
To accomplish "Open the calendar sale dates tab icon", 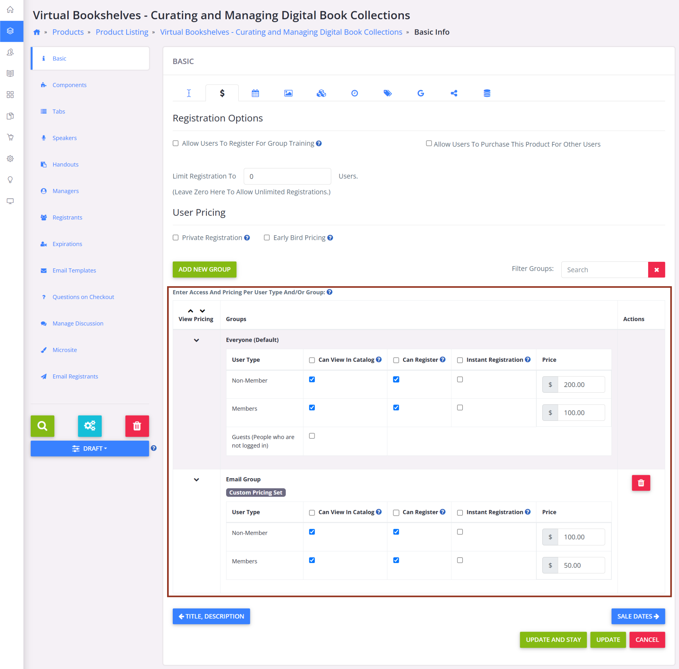I will pyautogui.click(x=255, y=93).
